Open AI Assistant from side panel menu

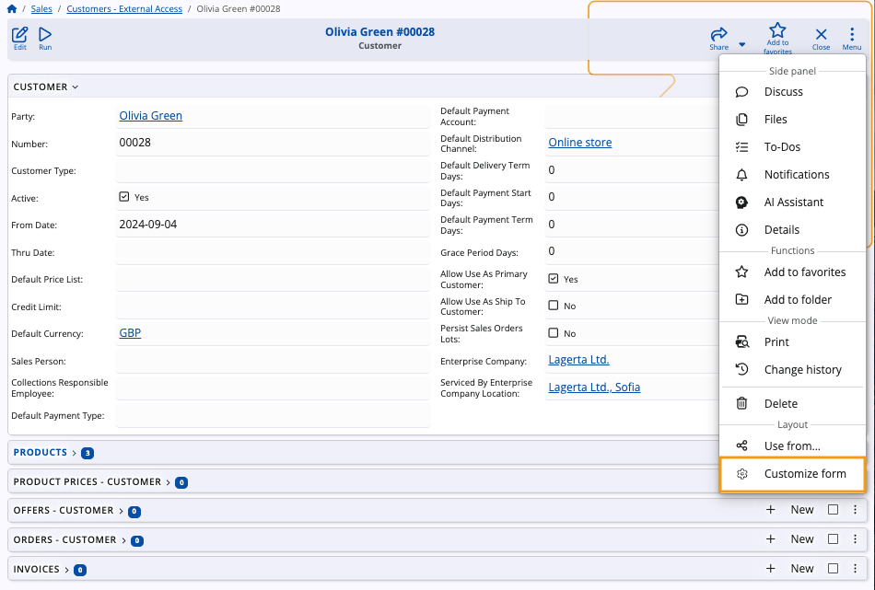tap(793, 202)
